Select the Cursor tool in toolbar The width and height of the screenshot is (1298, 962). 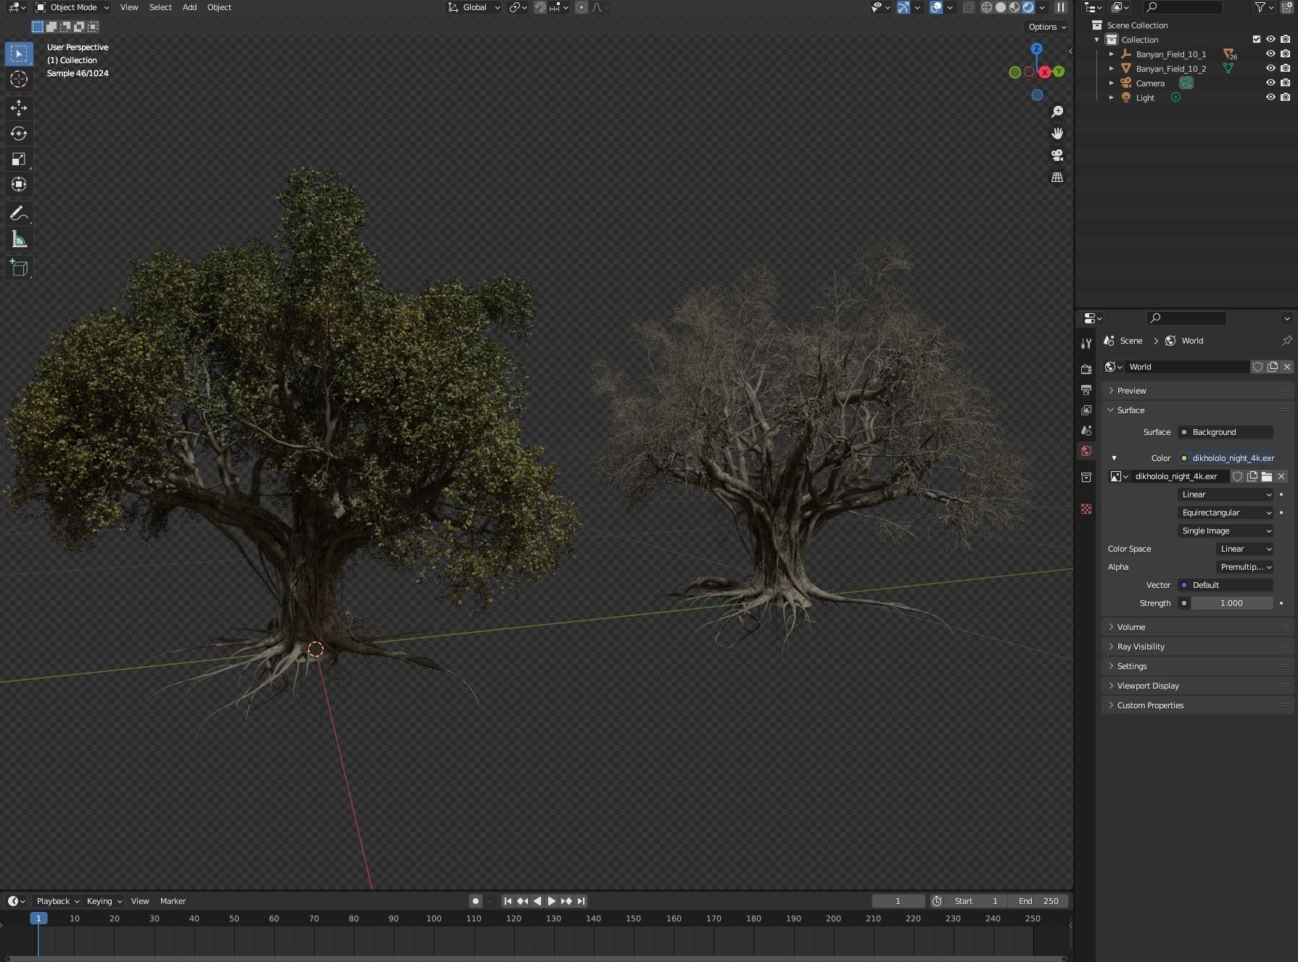[19, 79]
